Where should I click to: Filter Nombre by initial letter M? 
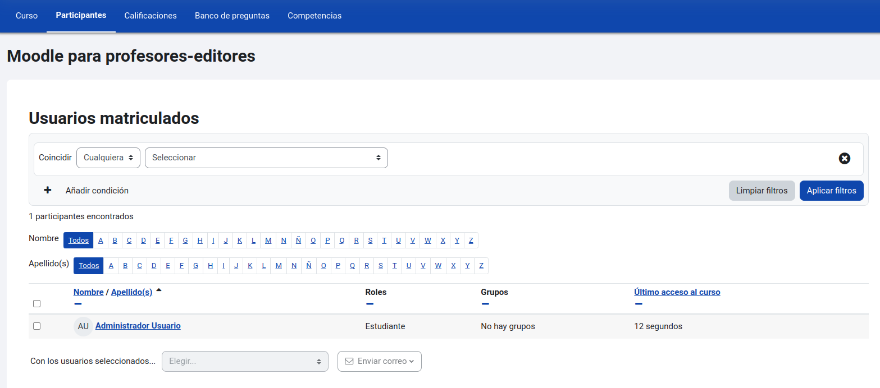pos(268,241)
